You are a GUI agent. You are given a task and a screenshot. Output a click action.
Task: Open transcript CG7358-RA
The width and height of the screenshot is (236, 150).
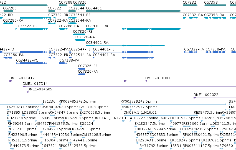pos(215,18)
